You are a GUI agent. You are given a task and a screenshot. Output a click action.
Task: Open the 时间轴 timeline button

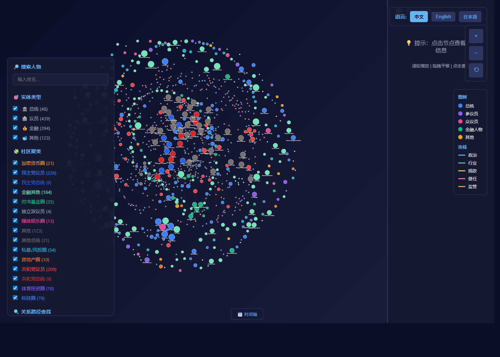coord(247,314)
